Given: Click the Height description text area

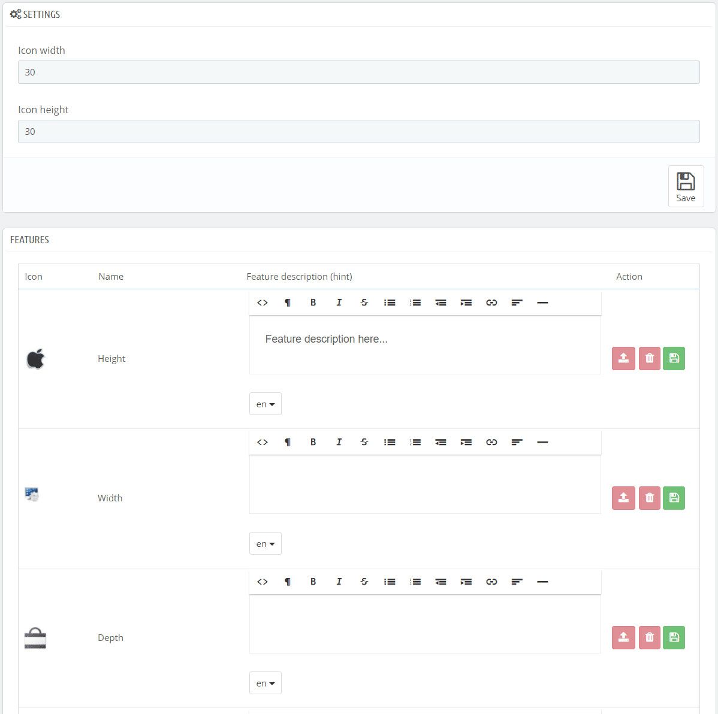Looking at the screenshot, I should [425, 345].
